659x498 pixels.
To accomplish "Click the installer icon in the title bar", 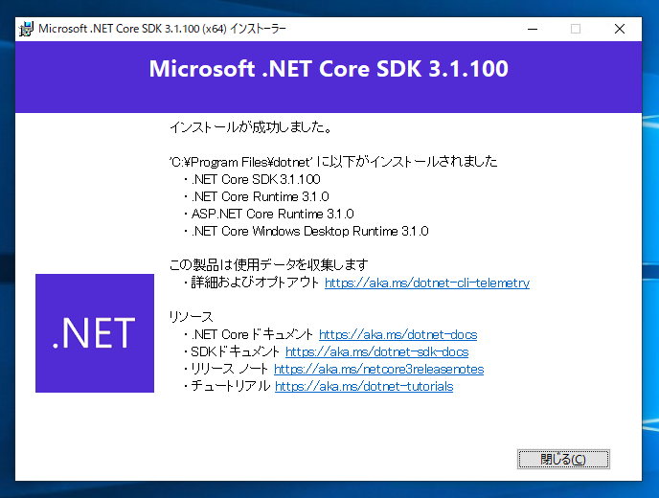I will tap(26, 29).
